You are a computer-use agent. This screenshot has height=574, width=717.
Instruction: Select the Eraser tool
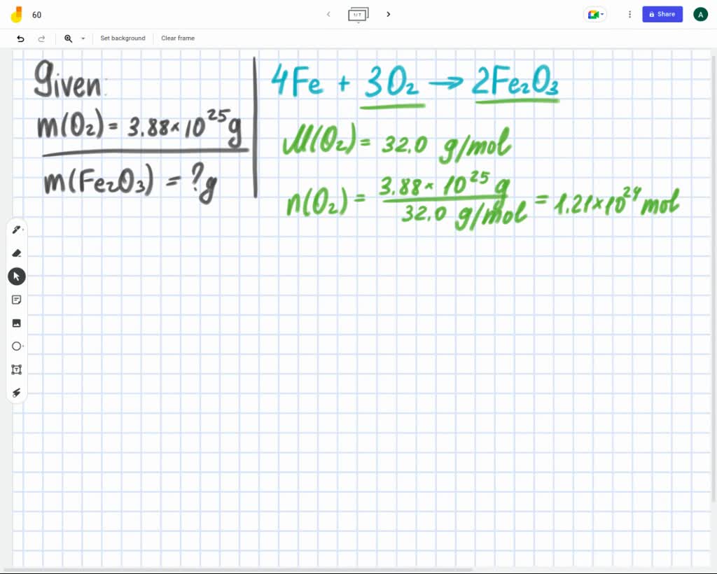pos(16,253)
